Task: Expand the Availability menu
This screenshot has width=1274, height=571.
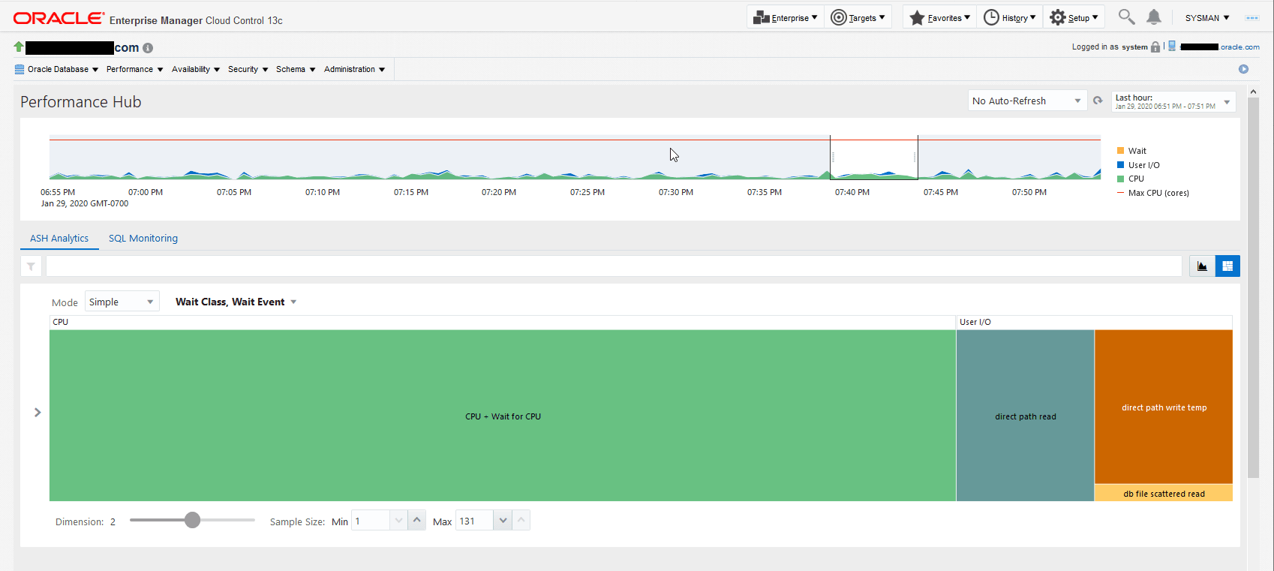Action: pyautogui.click(x=196, y=69)
